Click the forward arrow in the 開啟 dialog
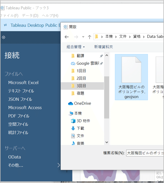 (76, 37)
